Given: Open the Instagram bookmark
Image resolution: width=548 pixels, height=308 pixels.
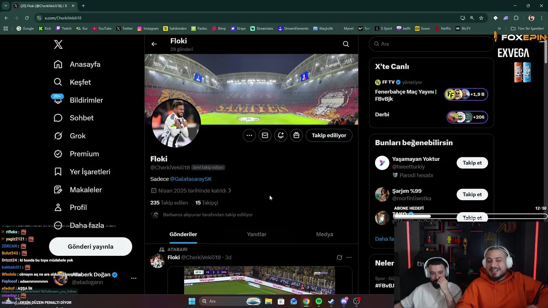Looking at the screenshot, I should coord(148,29).
